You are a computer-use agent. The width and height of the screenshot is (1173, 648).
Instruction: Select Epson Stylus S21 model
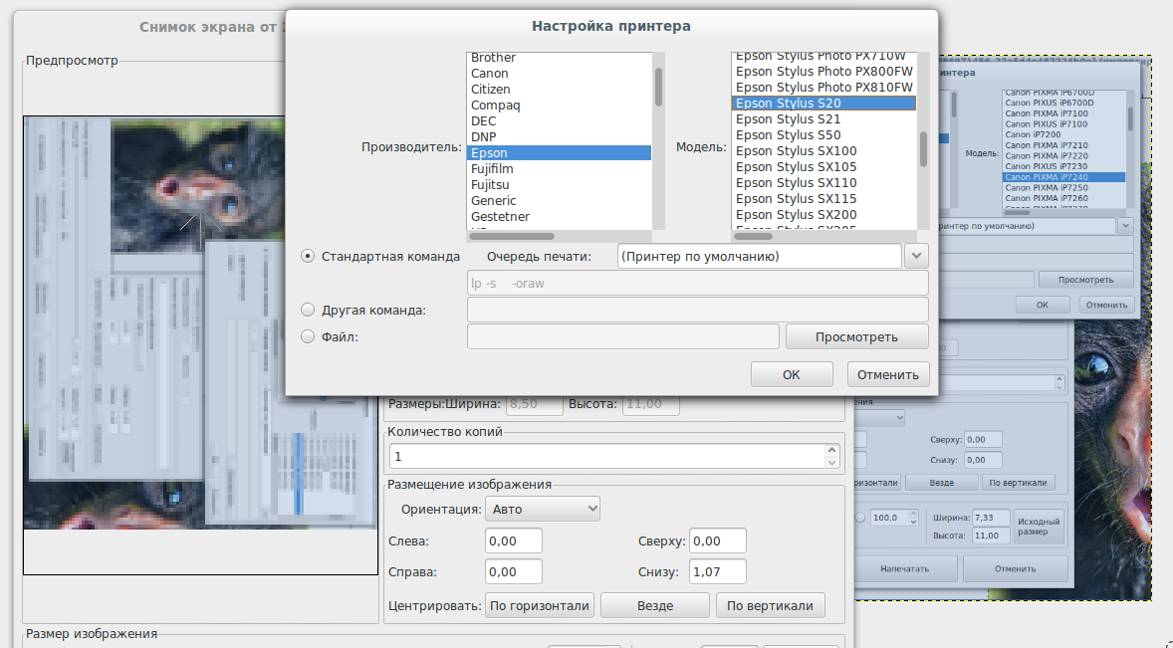point(823,118)
